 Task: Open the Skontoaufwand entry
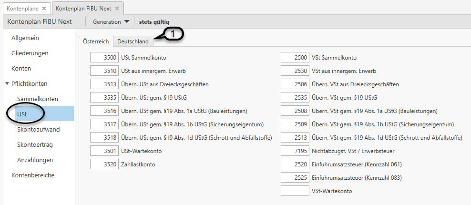[39, 130]
